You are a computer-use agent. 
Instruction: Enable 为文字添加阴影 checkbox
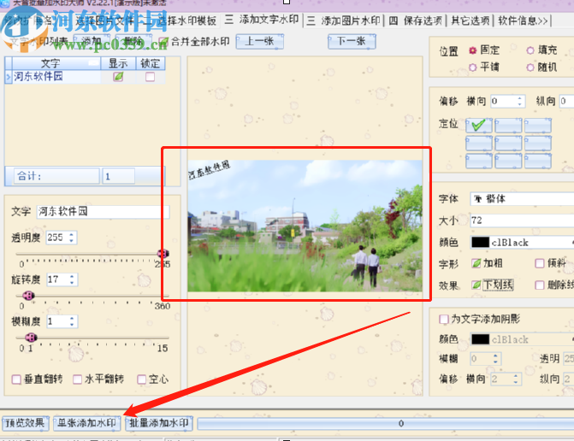pyautogui.click(x=444, y=320)
